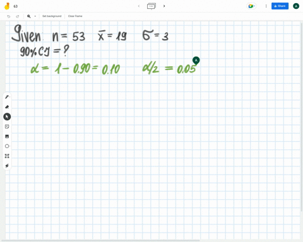Select the Eraser tool
This screenshot has height=242, width=303.
click(x=7, y=107)
